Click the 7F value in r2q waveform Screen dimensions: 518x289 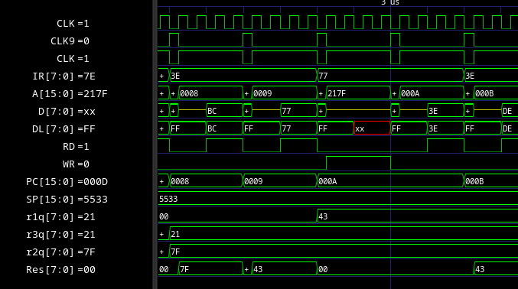point(175,252)
